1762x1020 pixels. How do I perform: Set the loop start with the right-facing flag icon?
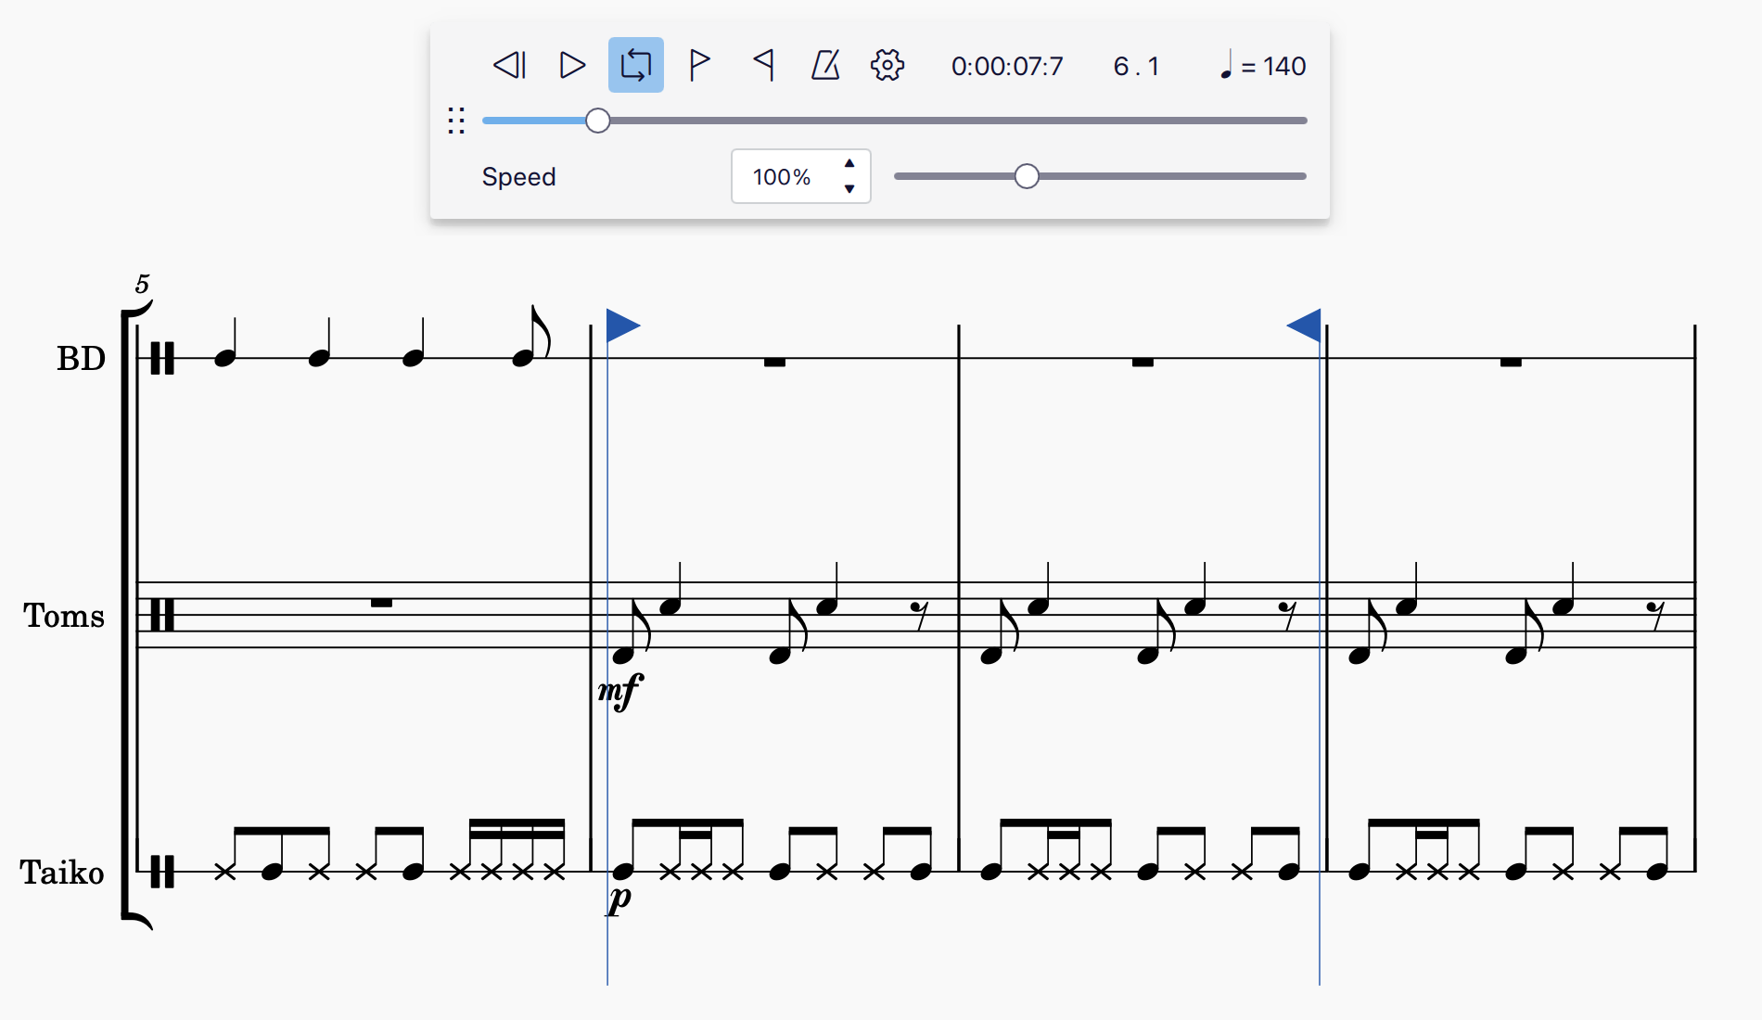700,65
